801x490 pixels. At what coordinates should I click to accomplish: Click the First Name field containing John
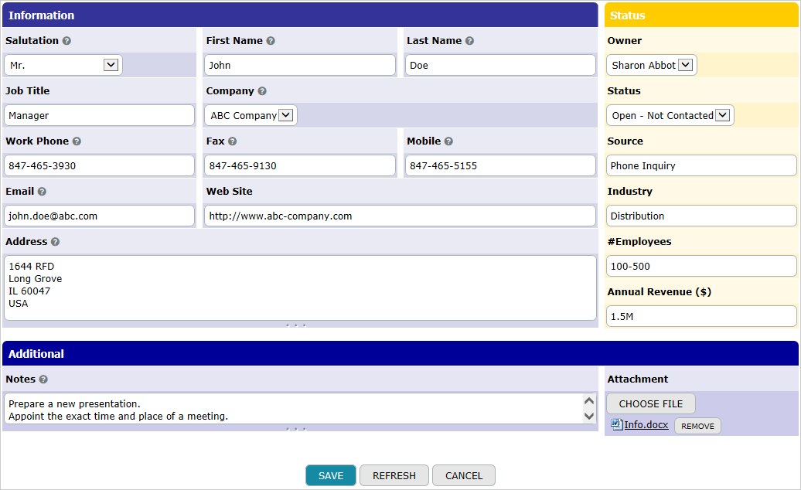300,66
